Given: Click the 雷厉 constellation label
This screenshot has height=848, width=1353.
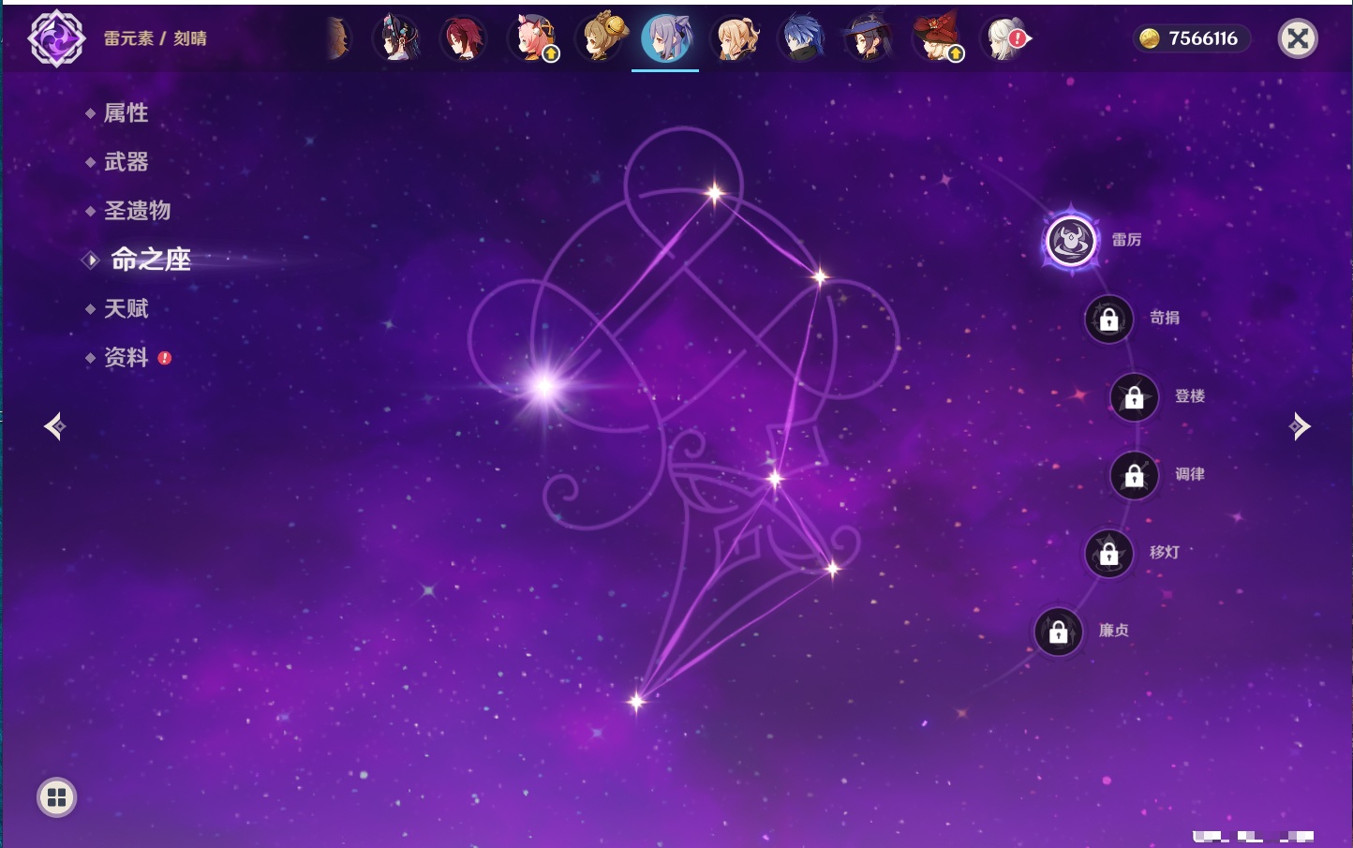Looking at the screenshot, I should point(1126,240).
